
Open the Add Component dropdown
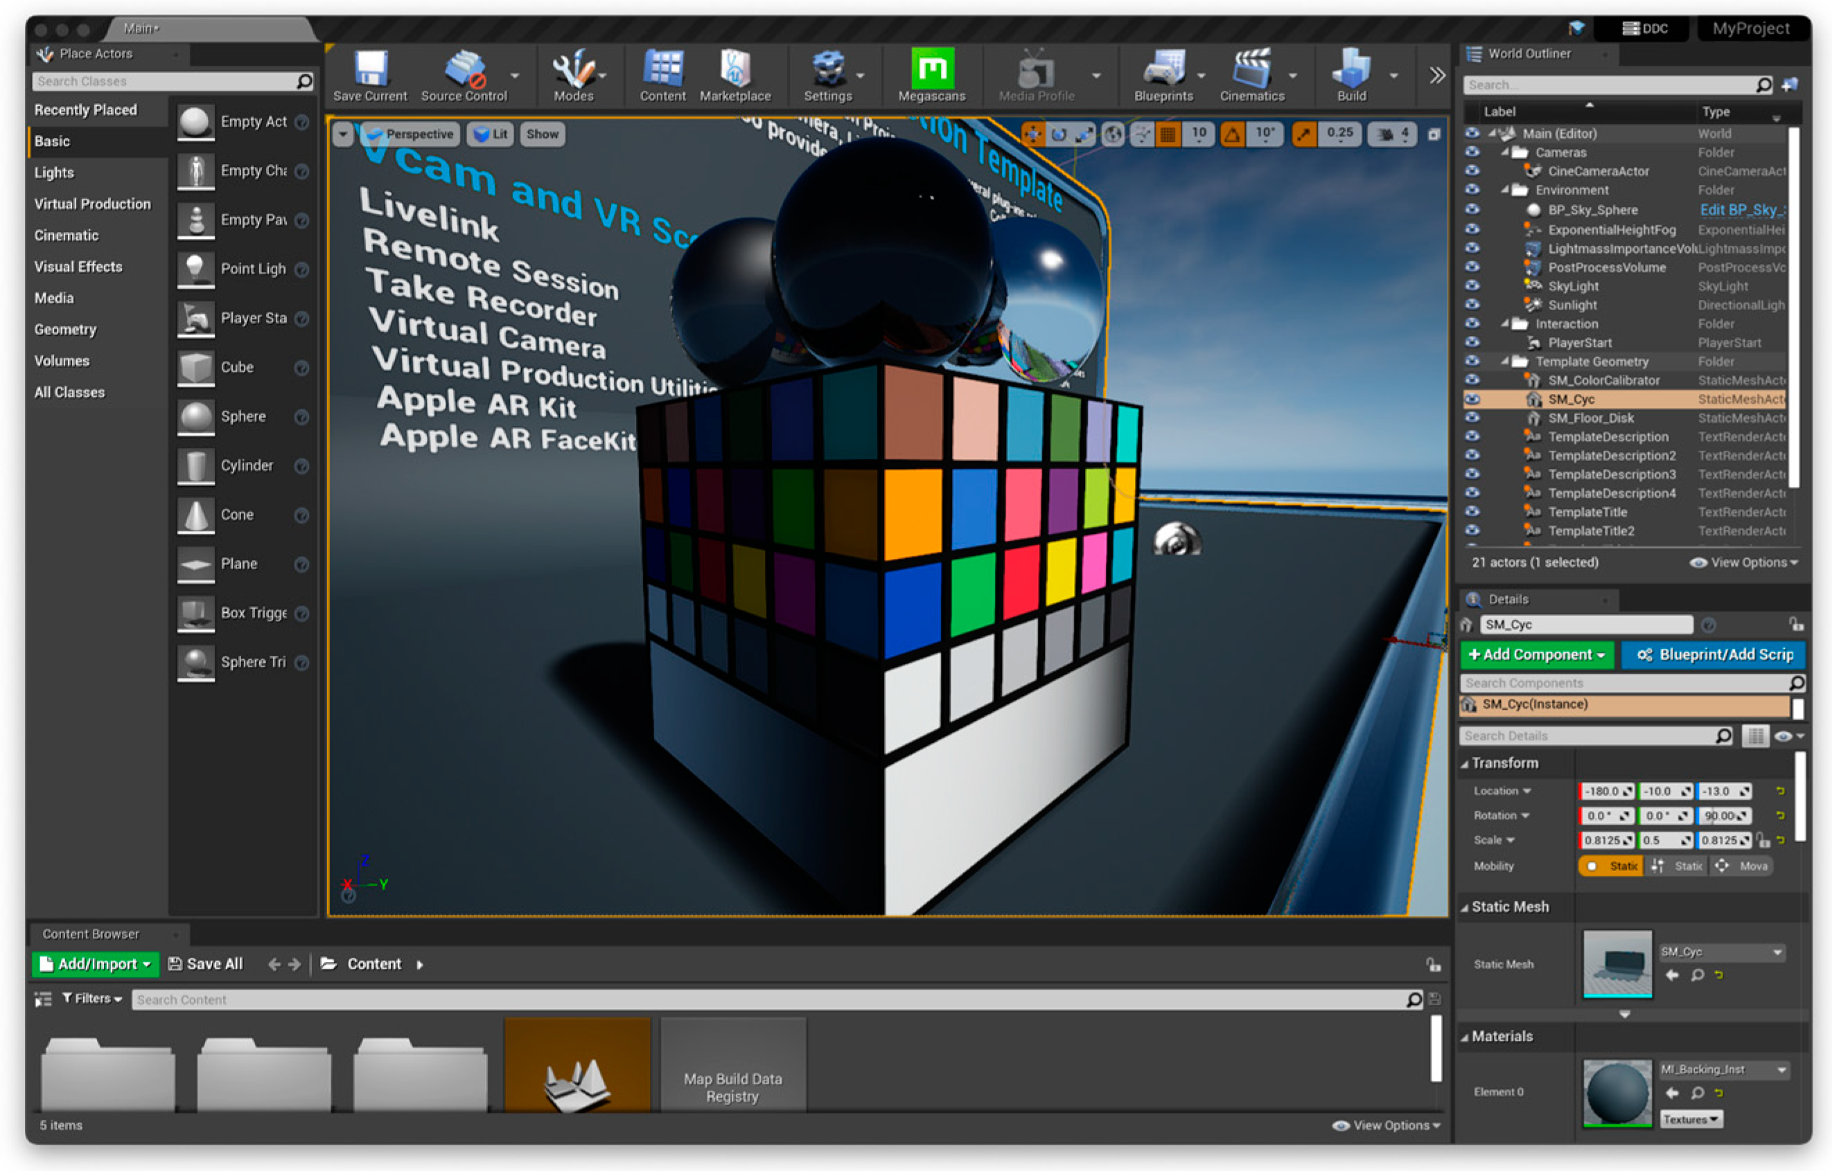tap(1536, 654)
